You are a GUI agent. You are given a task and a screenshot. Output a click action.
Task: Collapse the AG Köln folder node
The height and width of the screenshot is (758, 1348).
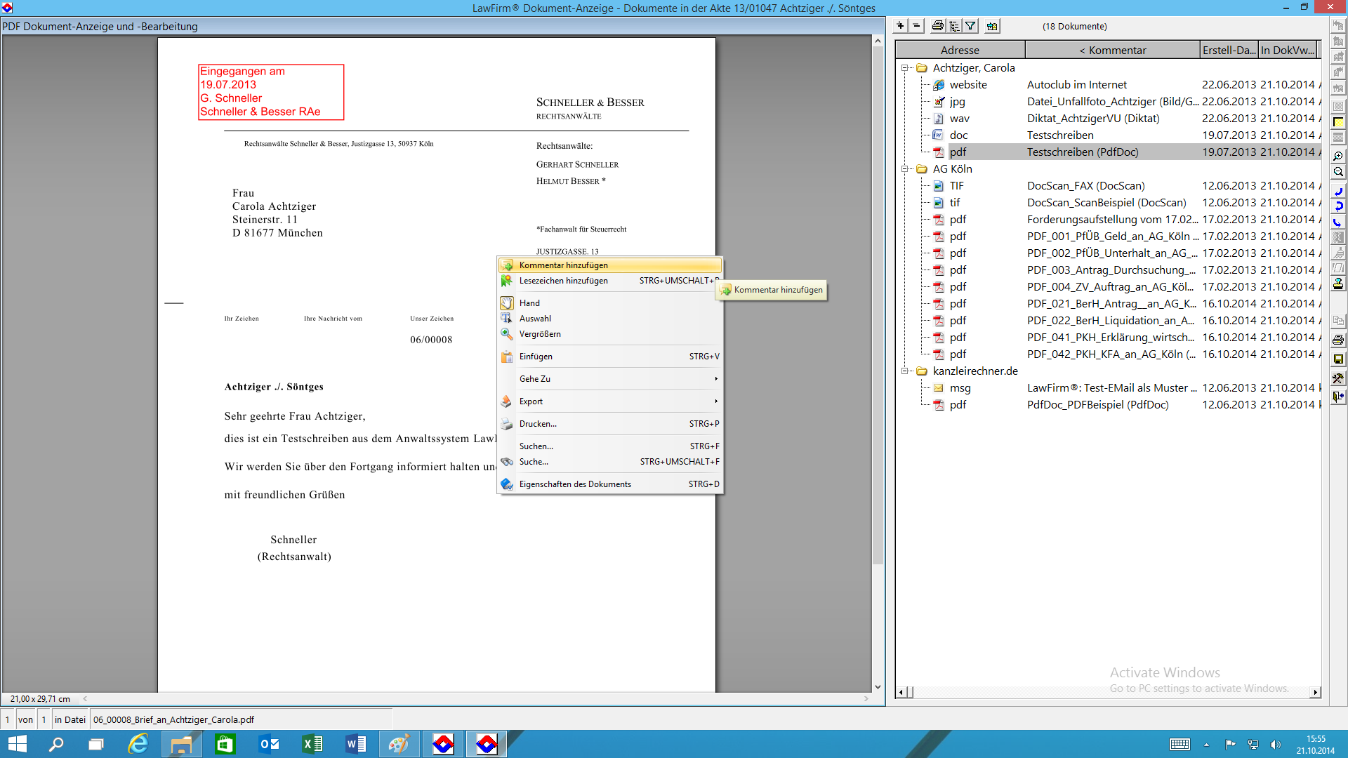(905, 169)
